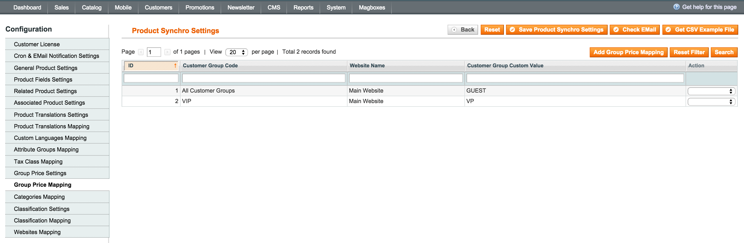Click the Reset button
Image resolution: width=744 pixels, height=243 pixels.
pyautogui.click(x=492, y=30)
